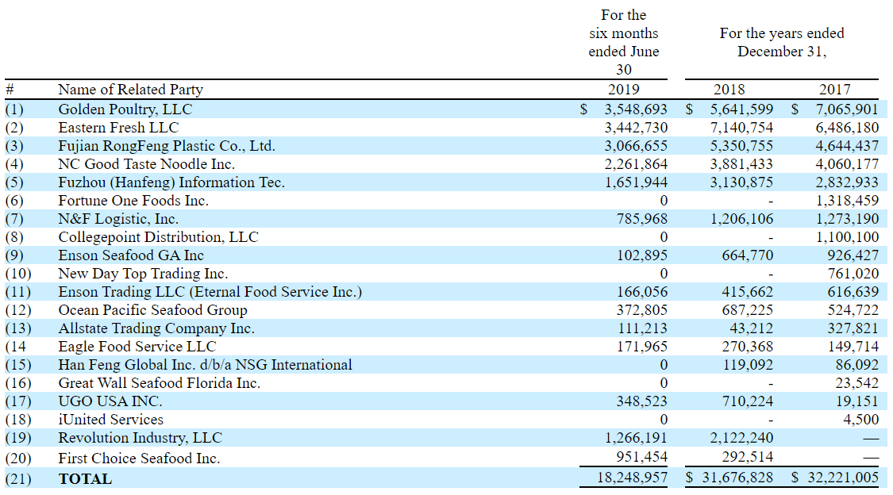Click 'Enson Seafood GA Inc' text
The width and height of the screenshot is (893, 495).
coord(131,255)
